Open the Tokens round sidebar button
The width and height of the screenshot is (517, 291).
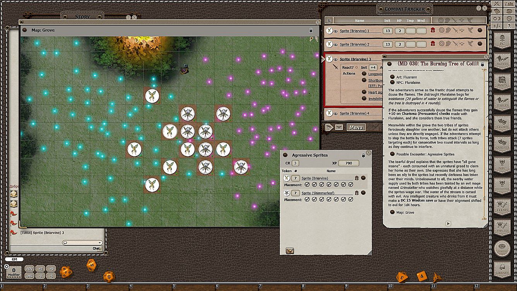pyautogui.click(x=502, y=249)
